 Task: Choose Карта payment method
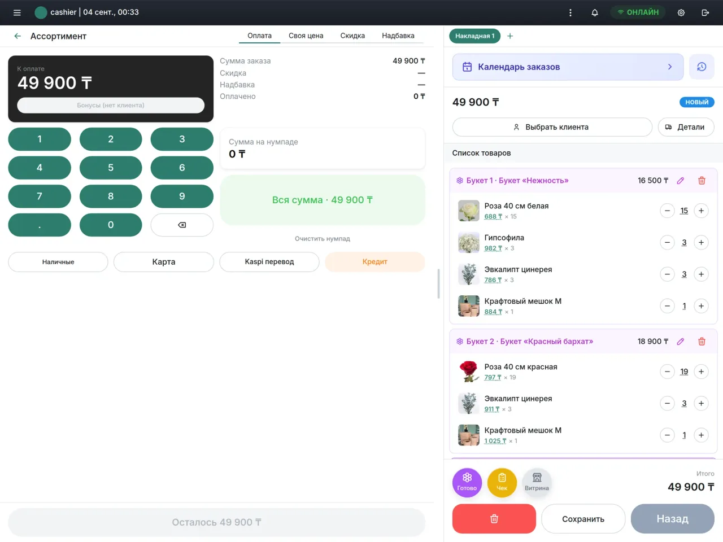coord(164,262)
